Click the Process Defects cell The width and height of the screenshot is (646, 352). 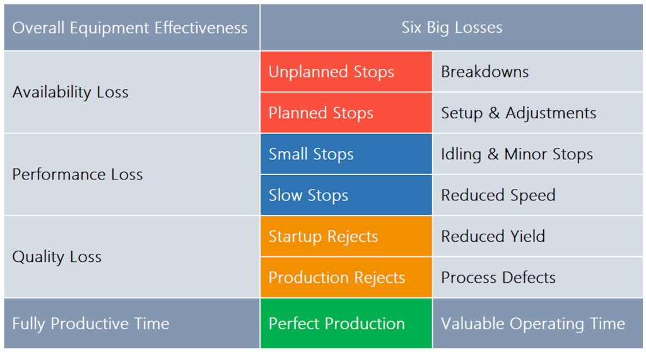coord(537,277)
